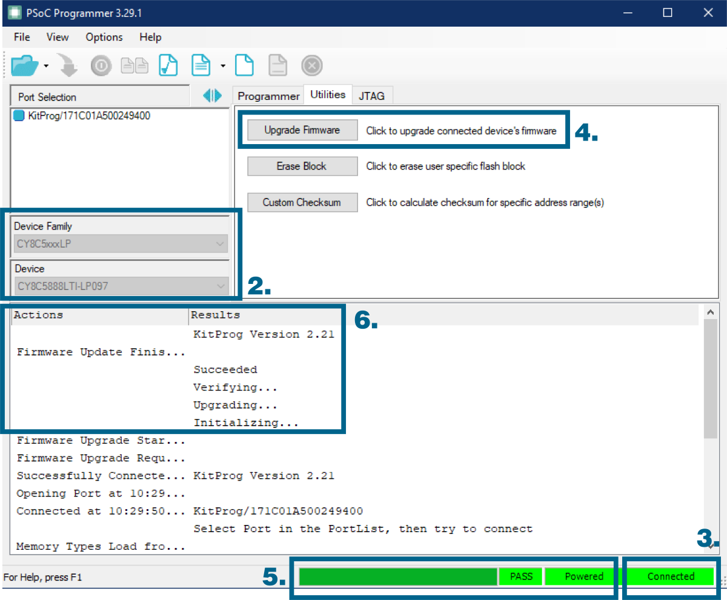The height and width of the screenshot is (600, 727).
Task: Open the File menu
Action: [22, 37]
